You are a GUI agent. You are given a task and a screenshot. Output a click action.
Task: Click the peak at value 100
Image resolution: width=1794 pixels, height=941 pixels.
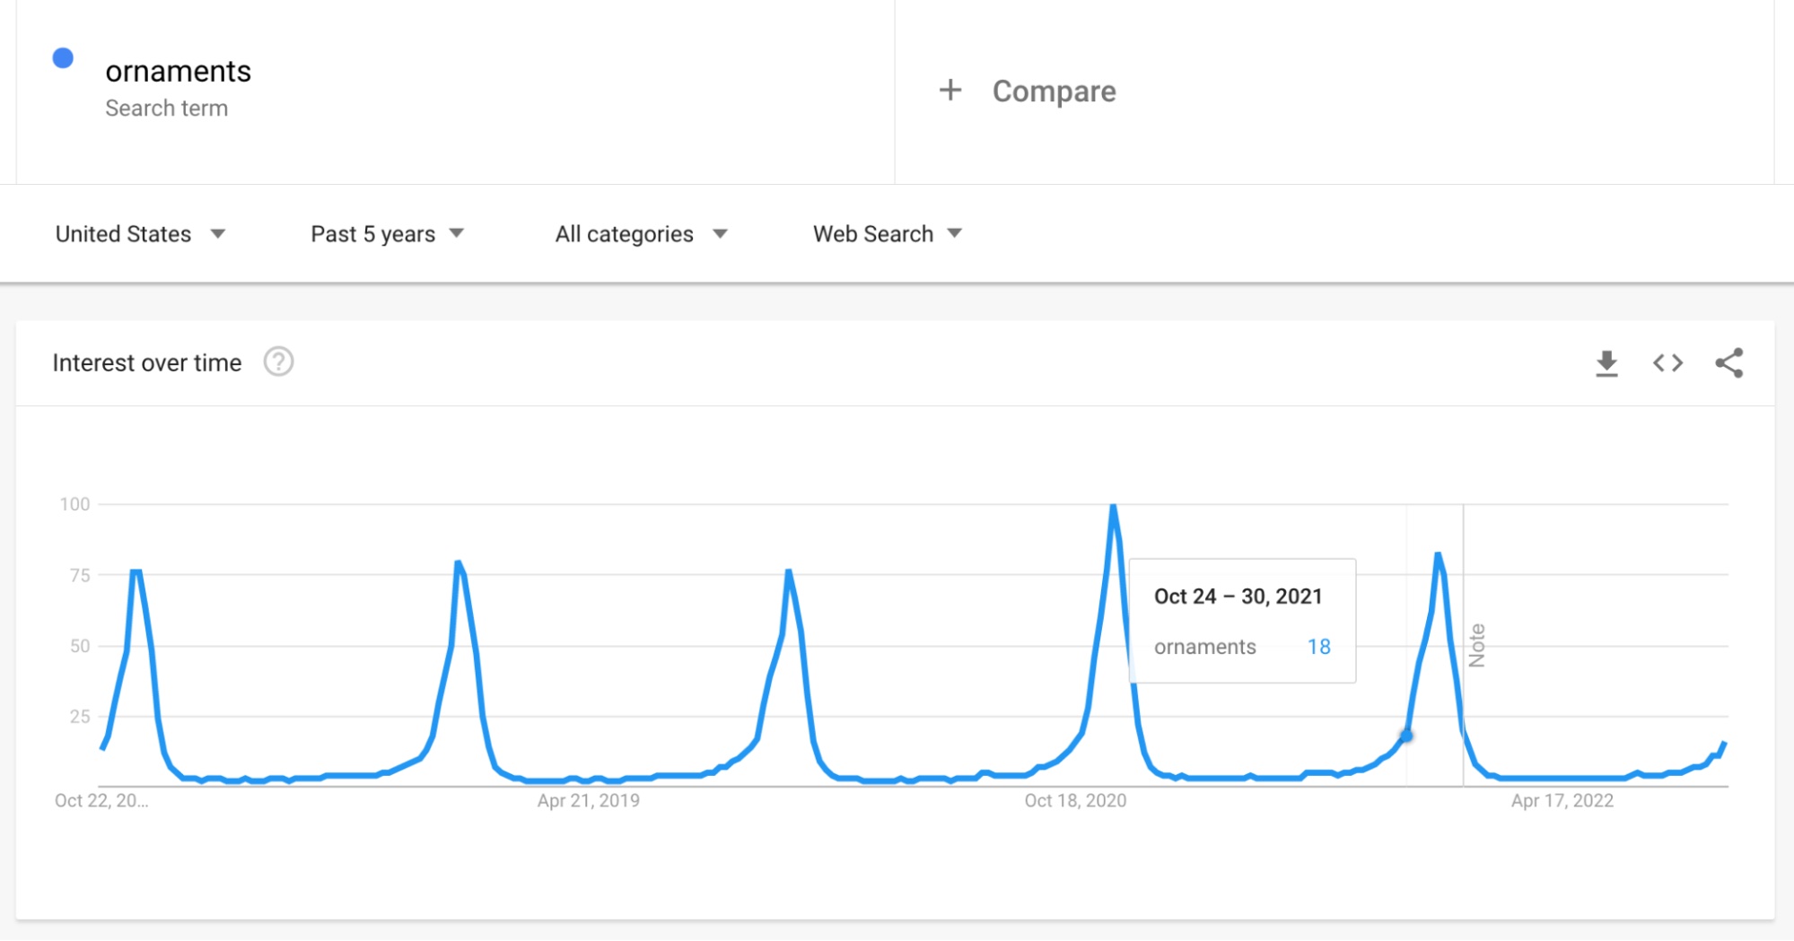[x=1113, y=507]
